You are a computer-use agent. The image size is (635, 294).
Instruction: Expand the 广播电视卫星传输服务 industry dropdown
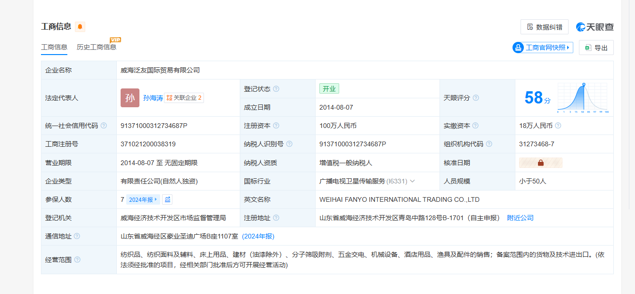point(412,181)
